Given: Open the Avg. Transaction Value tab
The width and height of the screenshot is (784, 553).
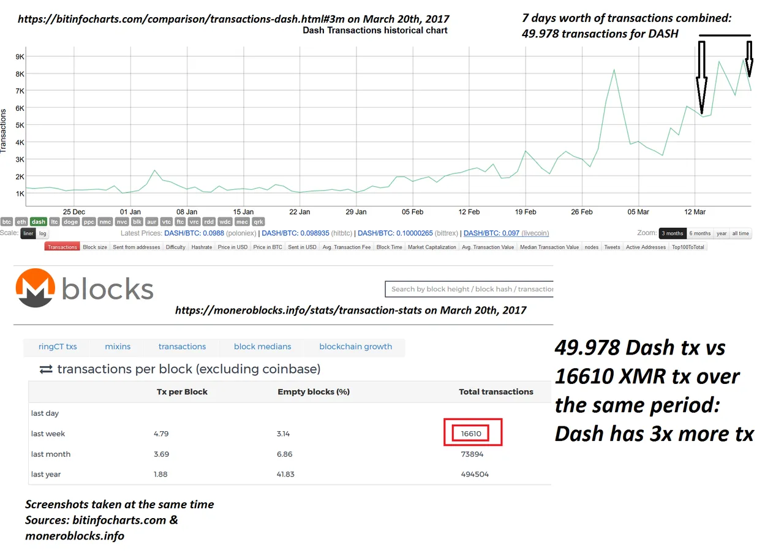Looking at the screenshot, I should pyautogui.click(x=488, y=247).
